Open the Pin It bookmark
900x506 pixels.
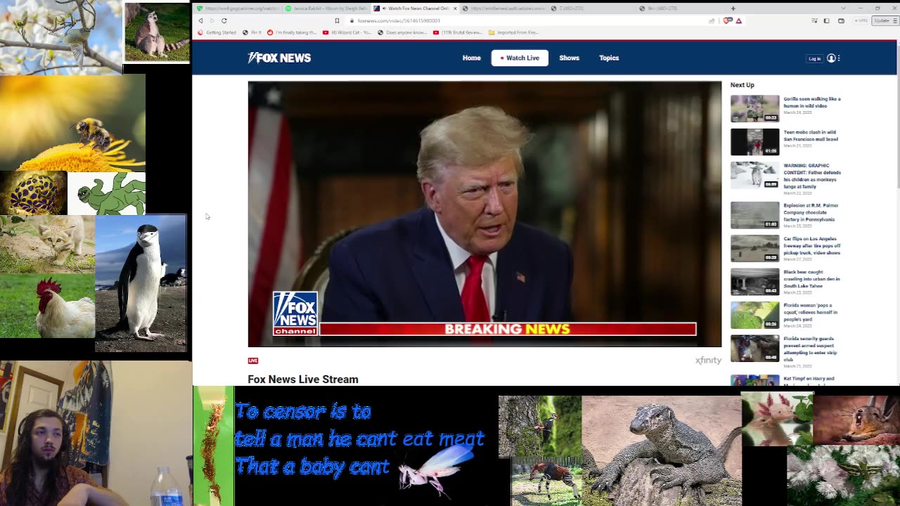252,32
